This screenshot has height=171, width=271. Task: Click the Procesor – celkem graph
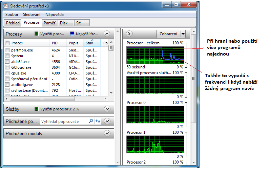coord(155,55)
